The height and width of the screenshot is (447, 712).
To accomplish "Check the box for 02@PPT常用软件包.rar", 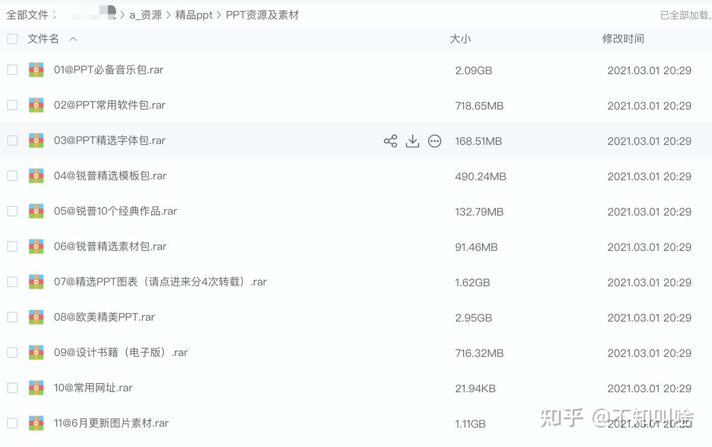I will coord(12,105).
